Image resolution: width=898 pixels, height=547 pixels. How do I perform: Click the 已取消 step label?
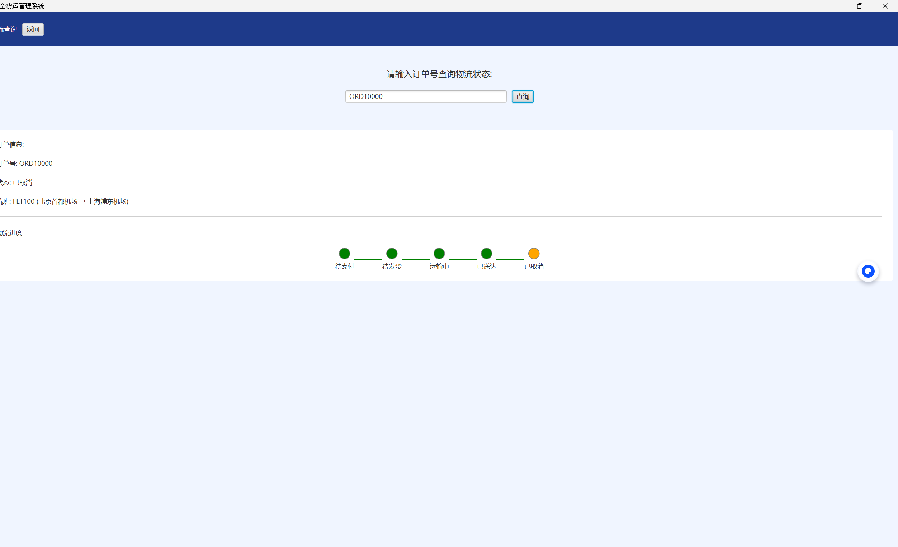pos(534,267)
